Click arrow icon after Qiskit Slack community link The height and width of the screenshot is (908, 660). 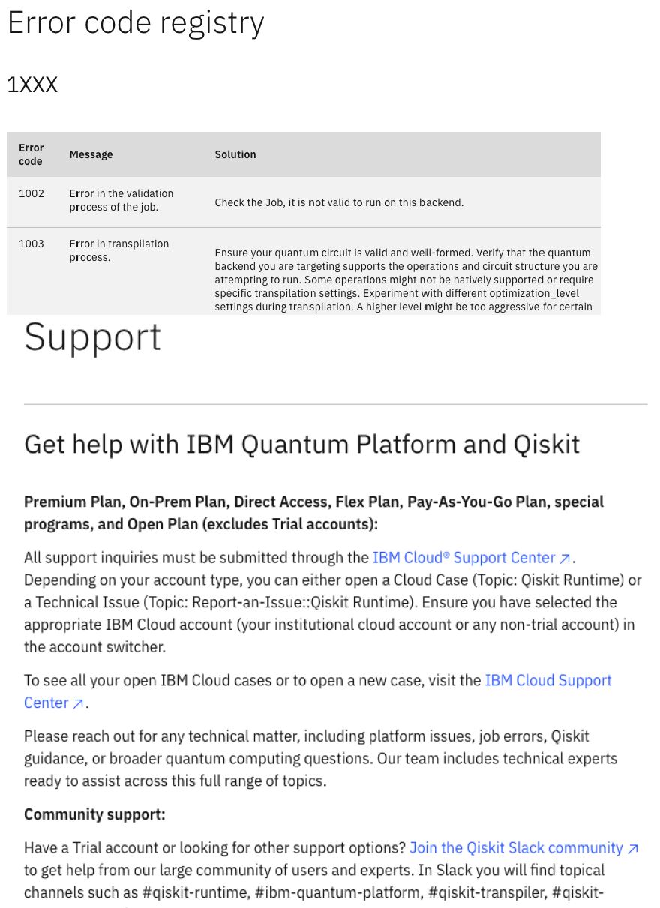pyautogui.click(x=632, y=849)
